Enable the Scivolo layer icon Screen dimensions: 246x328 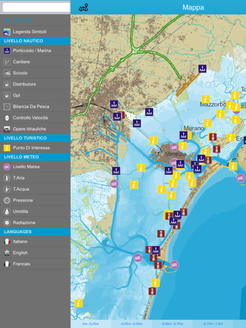[x=7, y=73]
